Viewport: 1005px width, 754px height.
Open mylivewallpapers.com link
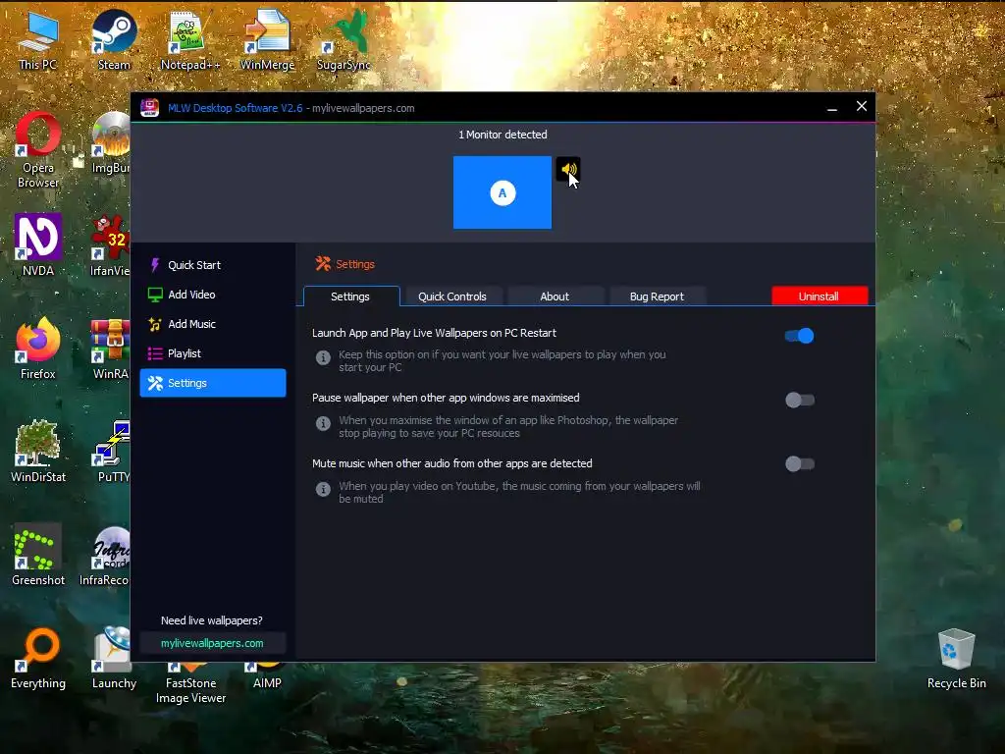click(x=212, y=643)
